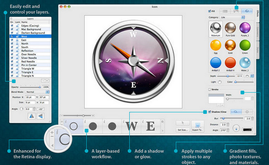Select the shadow mode button

pos(236,112)
